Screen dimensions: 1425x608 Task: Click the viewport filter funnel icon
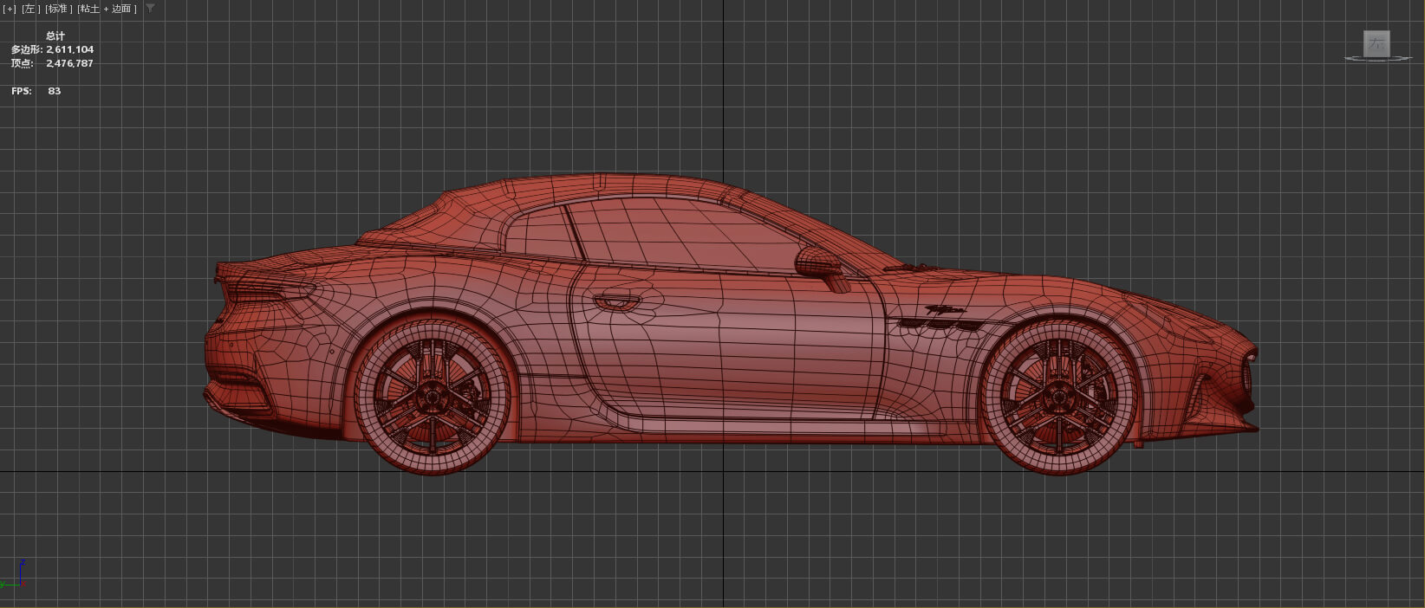[x=150, y=8]
